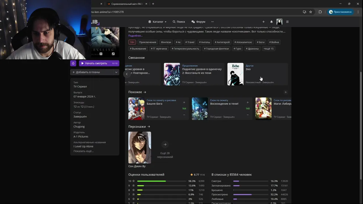Toggle the notification bell beside Начать смотреть
Image resolution: width=363 pixels, height=204 pixels.
73,63
